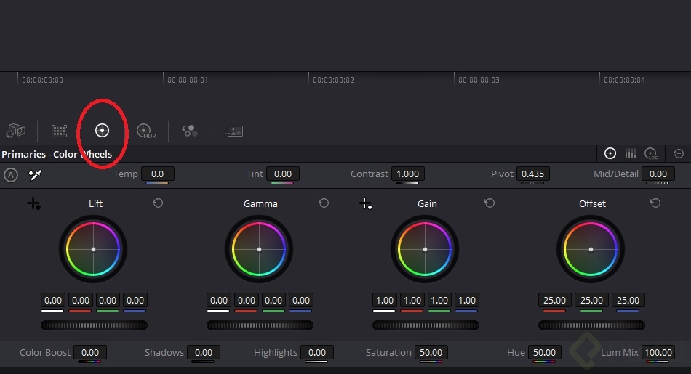The width and height of the screenshot is (691, 374).
Task: Reset the Gamma color wheel
Action: (x=324, y=203)
